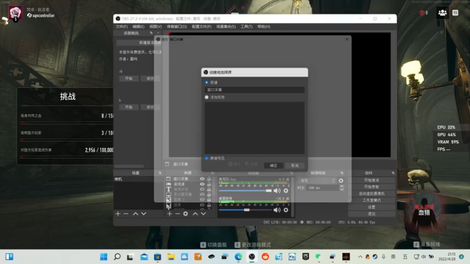Move scene up with arrow icon

coord(136,214)
